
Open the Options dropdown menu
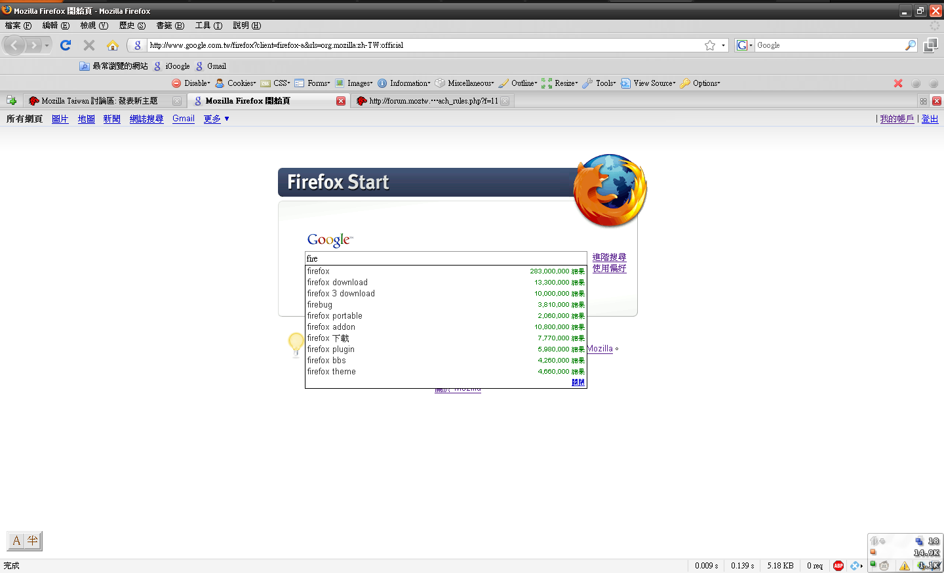point(699,83)
